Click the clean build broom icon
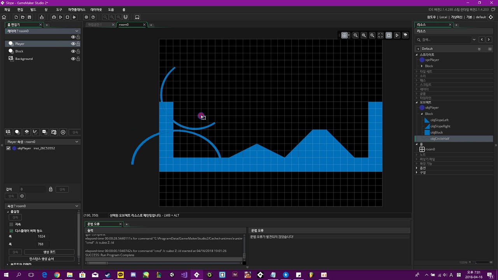Screen dimensions: 498x280 coord(74,17)
